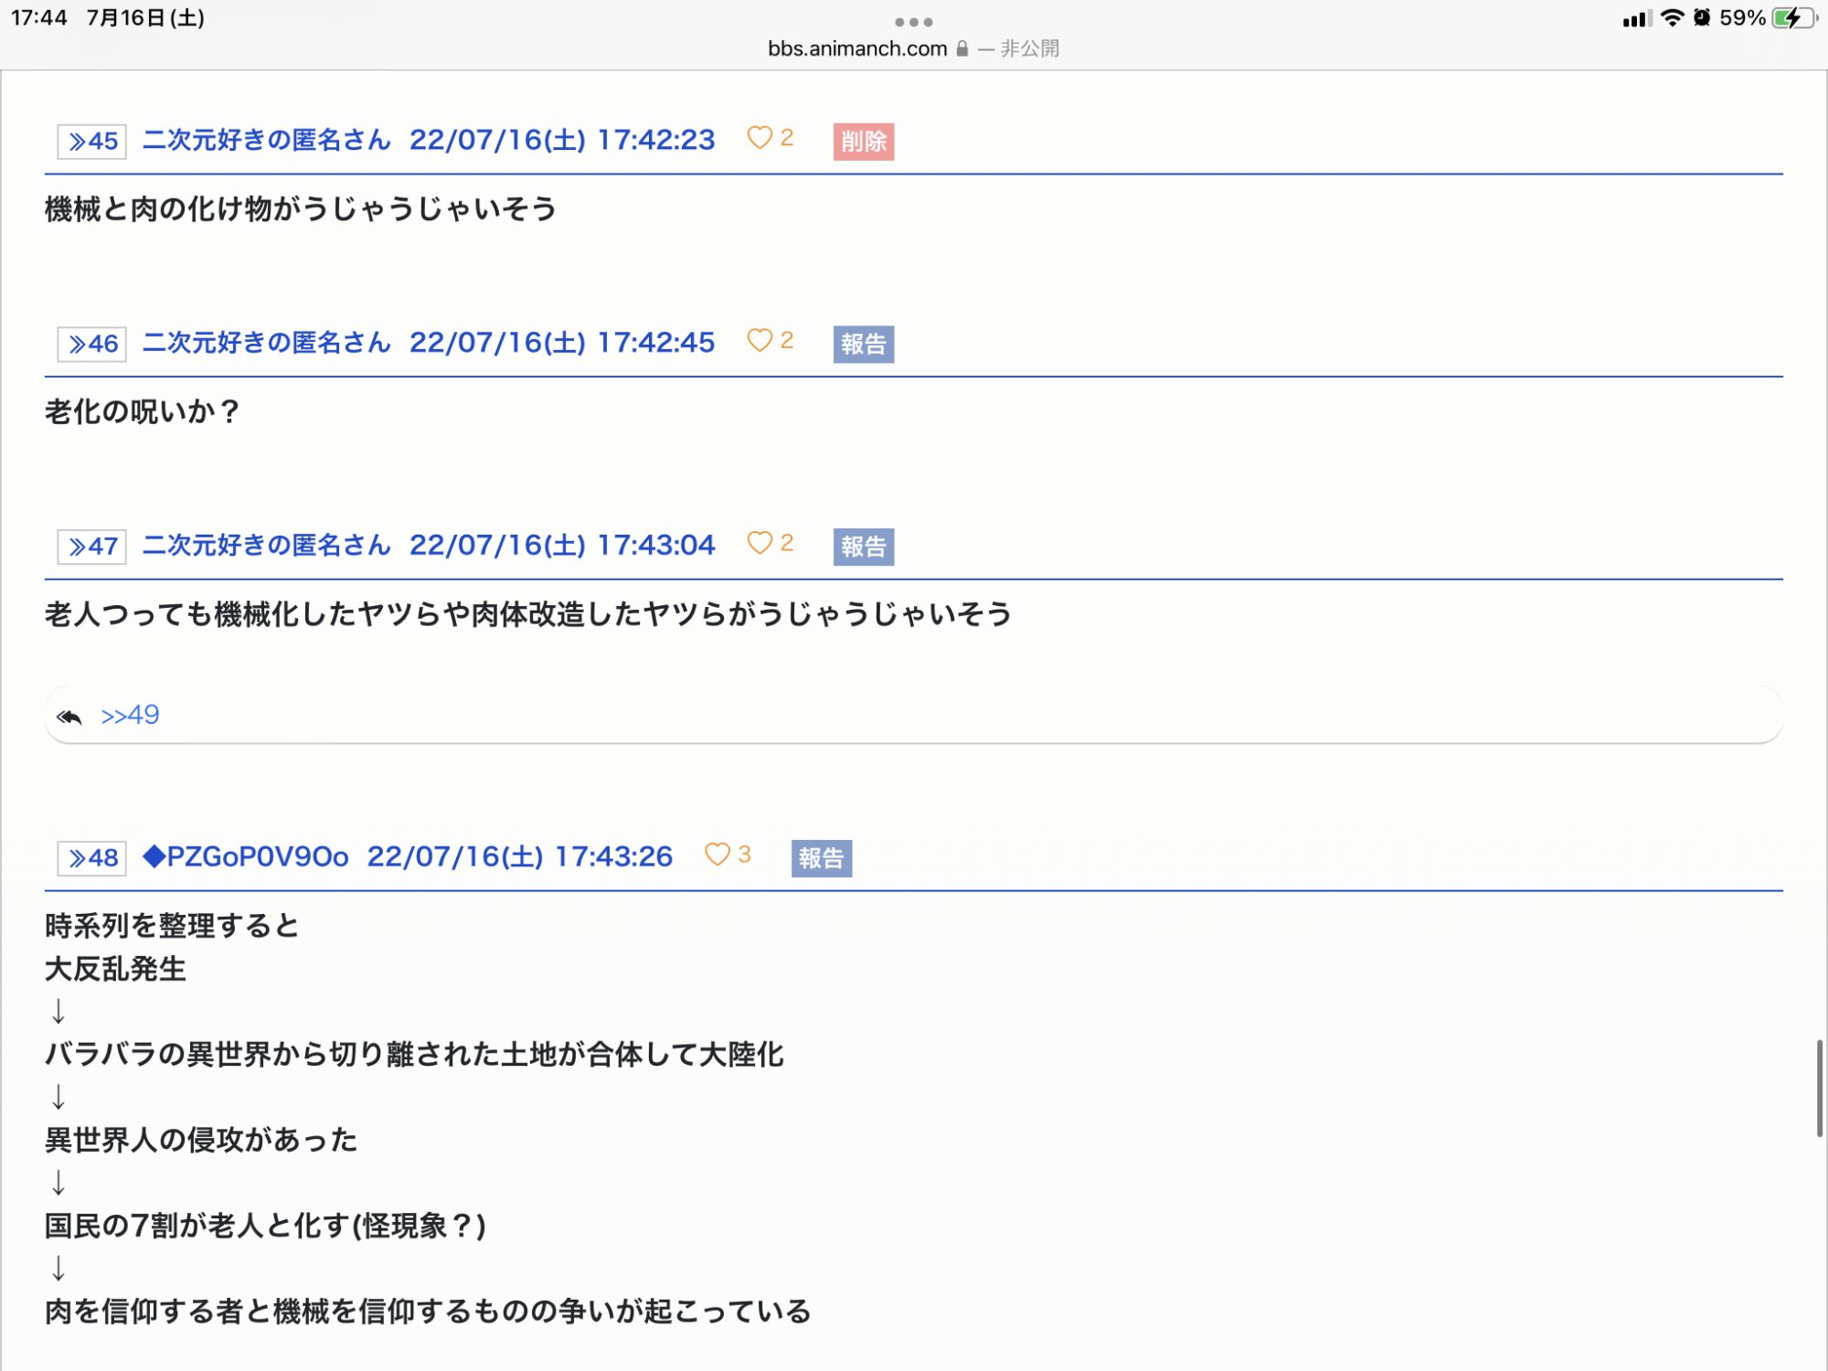Tap the >>45 post number anchor
The image size is (1828, 1371).
(92, 142)
